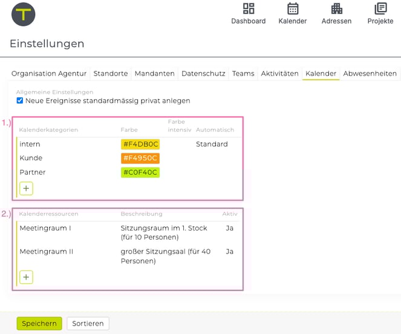
Task: Click the round T logo icon
Action: click(x=23, y=15)
